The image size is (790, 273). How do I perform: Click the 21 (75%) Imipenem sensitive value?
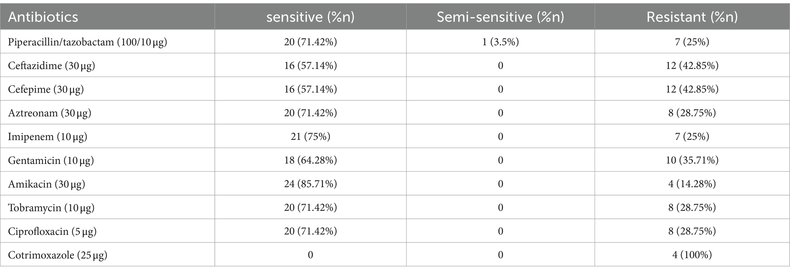click(x=310, y=136)
